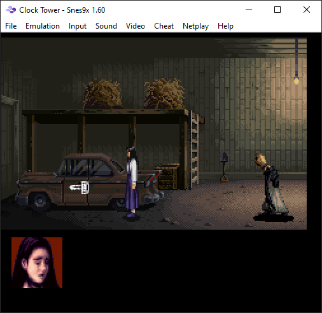Maximize the Snes9x window

[277, 10]
